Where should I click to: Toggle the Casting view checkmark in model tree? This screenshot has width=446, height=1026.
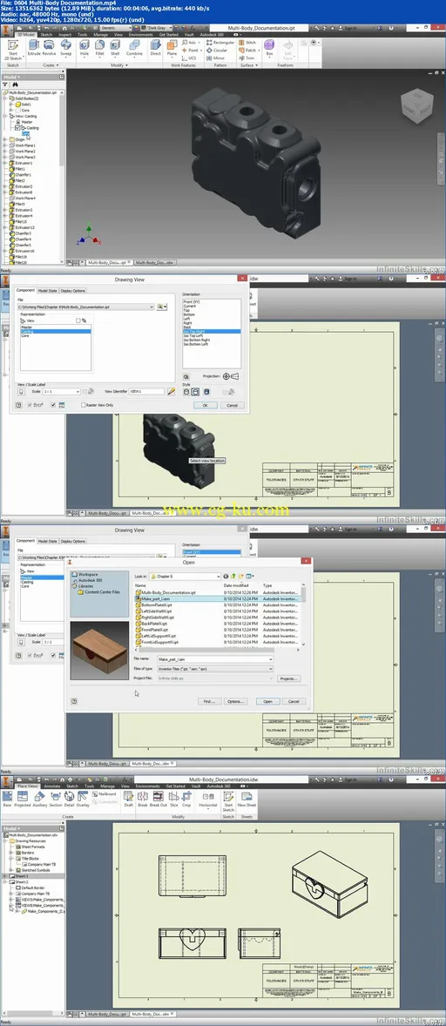point(19,127)
